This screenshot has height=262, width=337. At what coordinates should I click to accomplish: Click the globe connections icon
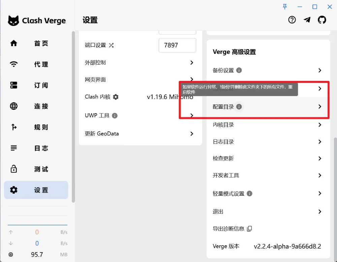pyautogui.click(x=14, y=106)
